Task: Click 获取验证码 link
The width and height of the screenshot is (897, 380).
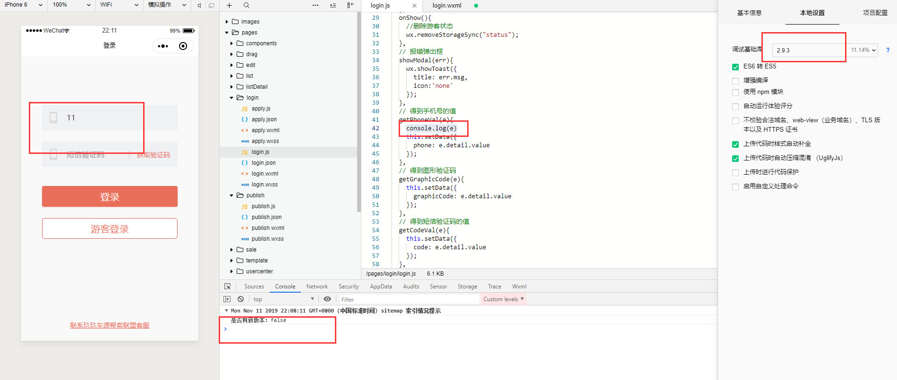Action: 153,155
